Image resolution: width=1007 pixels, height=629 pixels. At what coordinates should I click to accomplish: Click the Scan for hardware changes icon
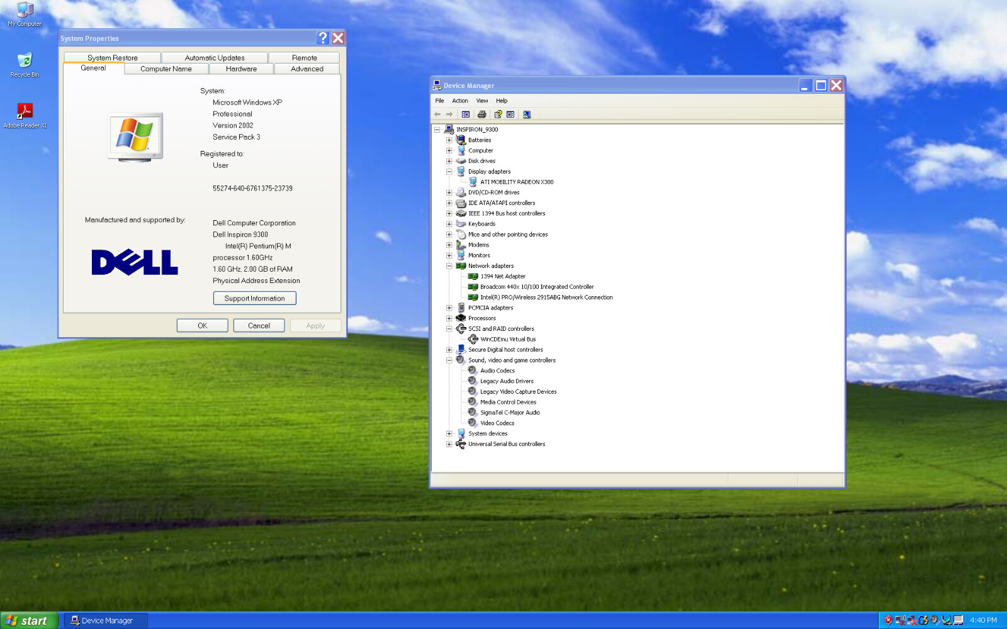point(527,114)
